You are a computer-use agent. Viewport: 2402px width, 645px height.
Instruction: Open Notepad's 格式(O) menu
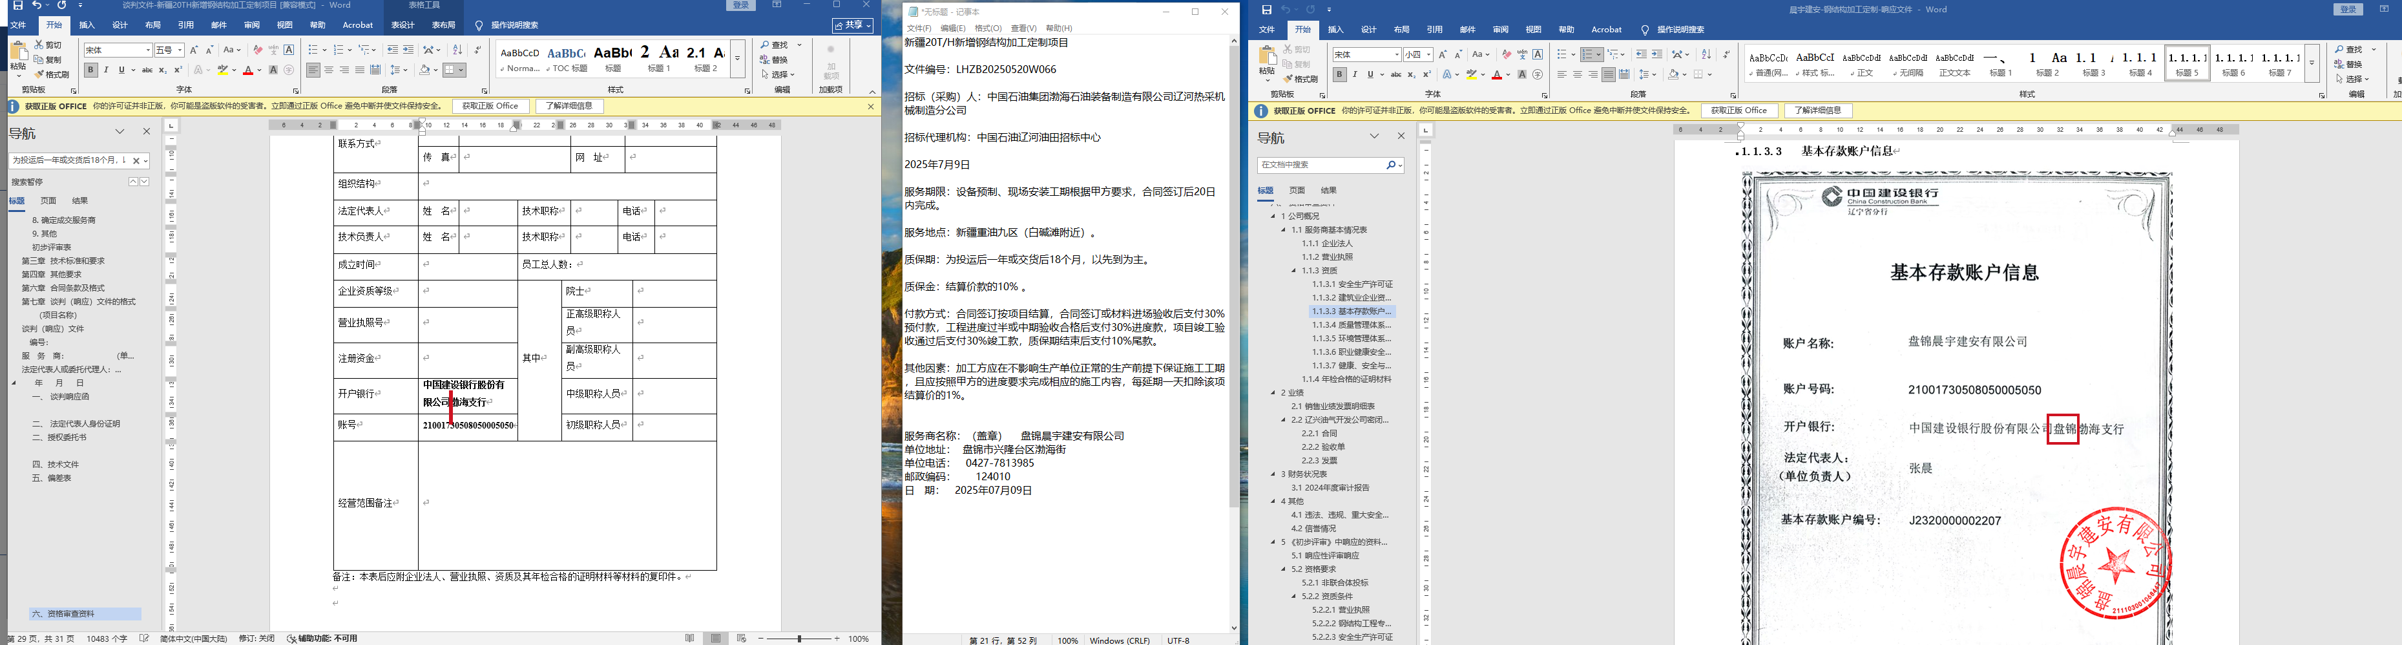click(x=988, y=28)
